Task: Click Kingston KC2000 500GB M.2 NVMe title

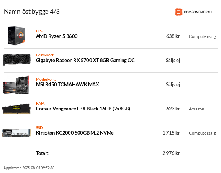Action: (75, 133)
